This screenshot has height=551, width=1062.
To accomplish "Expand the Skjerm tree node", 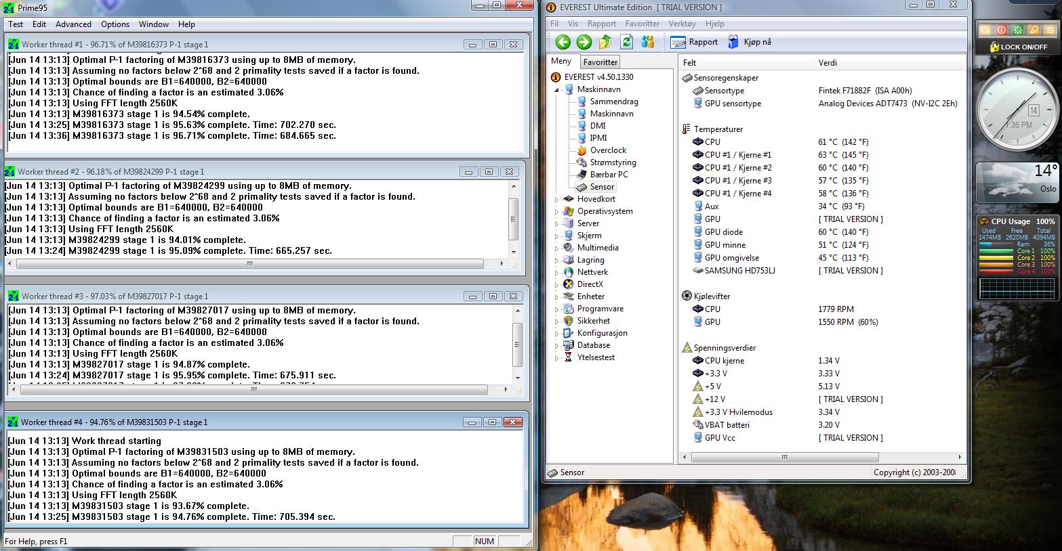I will coord(557,236).
